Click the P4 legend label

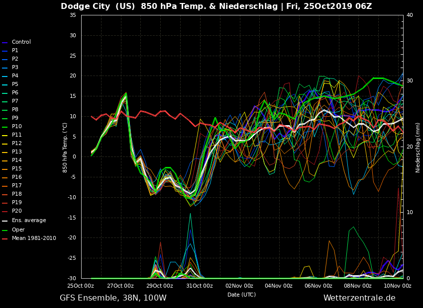(x=15, y=76)
